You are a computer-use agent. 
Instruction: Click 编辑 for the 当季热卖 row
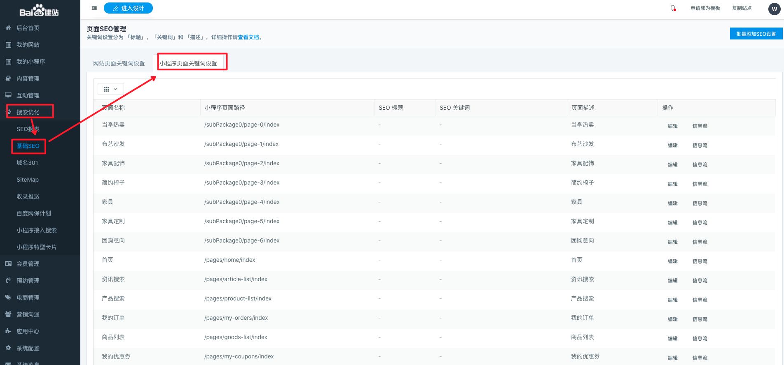672,126
